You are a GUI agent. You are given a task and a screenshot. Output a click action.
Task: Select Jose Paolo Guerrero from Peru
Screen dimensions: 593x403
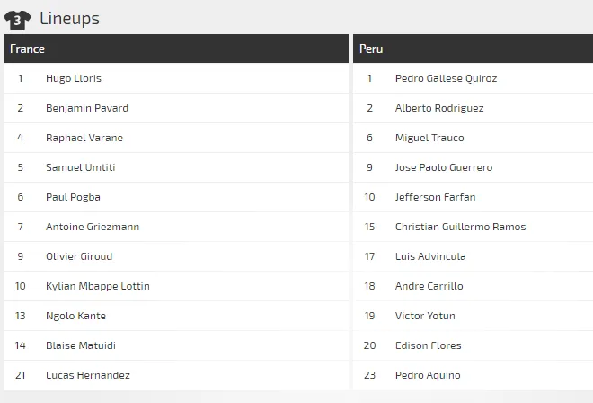click(x=444, y=167)
